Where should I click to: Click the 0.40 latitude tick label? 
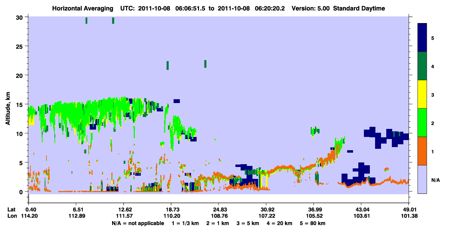(31, 210)
